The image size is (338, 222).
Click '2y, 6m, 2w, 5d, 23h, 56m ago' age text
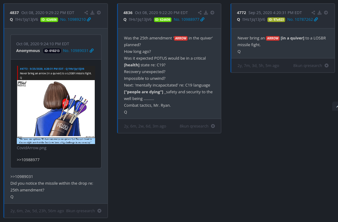[37, 211]
